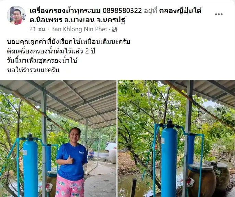Click the ขอให้ร่ำรวยนะครับ closing text line
The height and width of the screenshot is (197, 235).
pyautogui.click(x=33, y=70)
